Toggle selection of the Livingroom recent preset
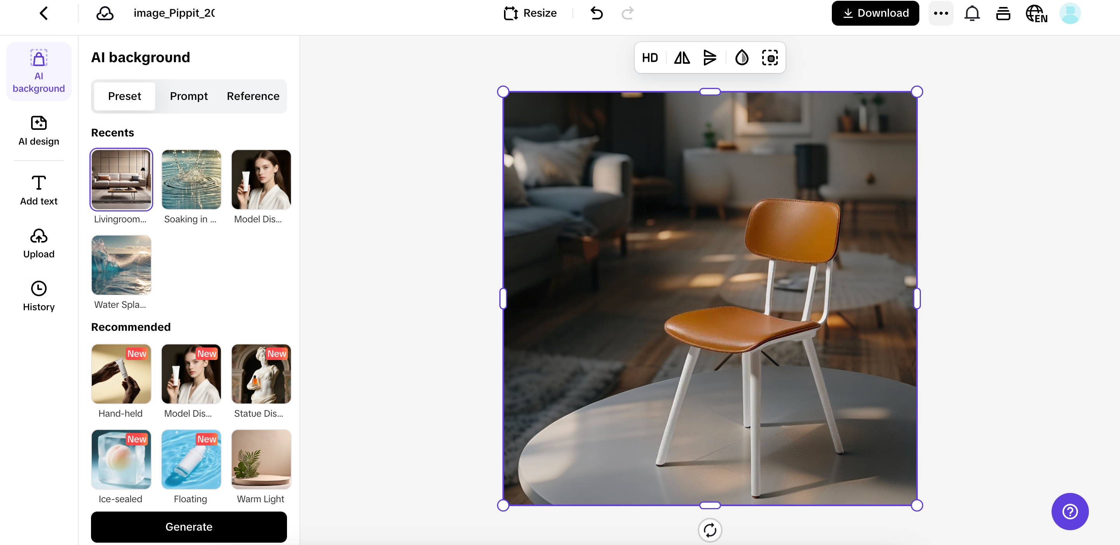This screenshot has height=545, width=1120. coord(121,179)
